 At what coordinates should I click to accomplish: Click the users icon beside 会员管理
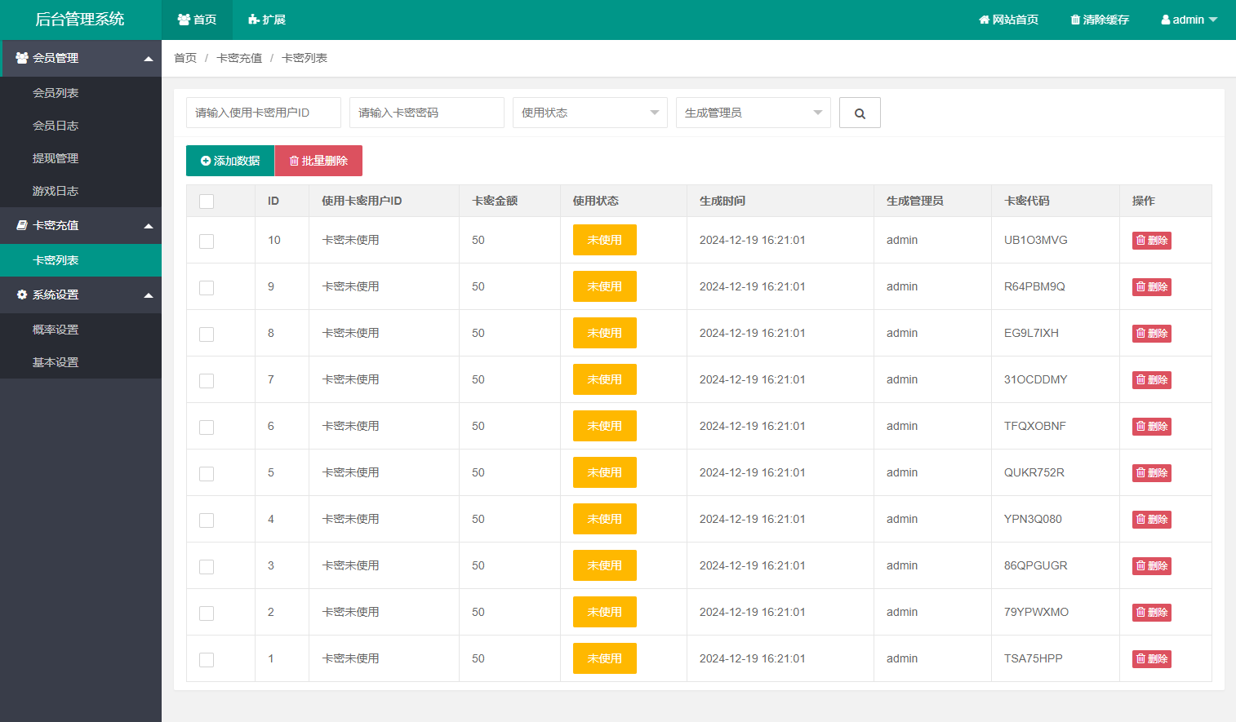click(20, 58)
